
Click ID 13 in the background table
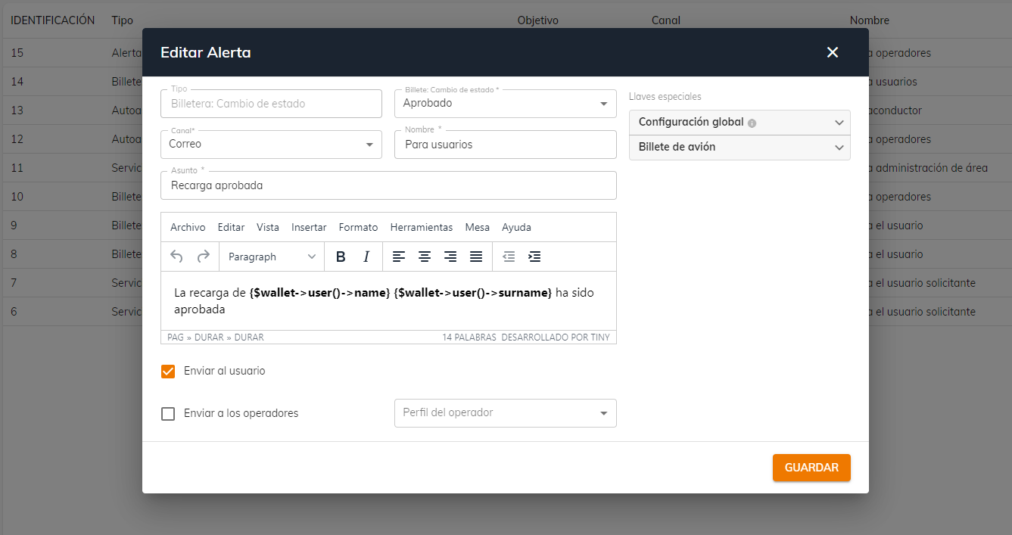17,110
